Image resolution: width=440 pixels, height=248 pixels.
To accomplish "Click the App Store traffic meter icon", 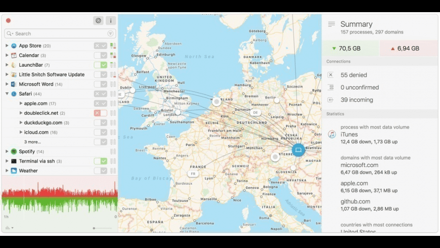I will [113, 46].
